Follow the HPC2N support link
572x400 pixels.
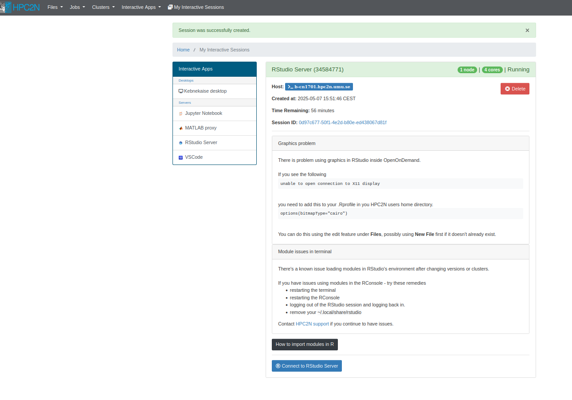[x=312, y=324]
